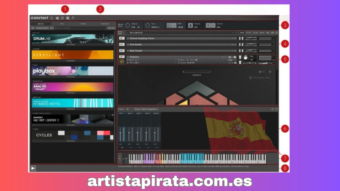The width and height of the screenshot is (340, 191).
Task: Open wrench icon of Alto Vowels
Action: point(122,45)
